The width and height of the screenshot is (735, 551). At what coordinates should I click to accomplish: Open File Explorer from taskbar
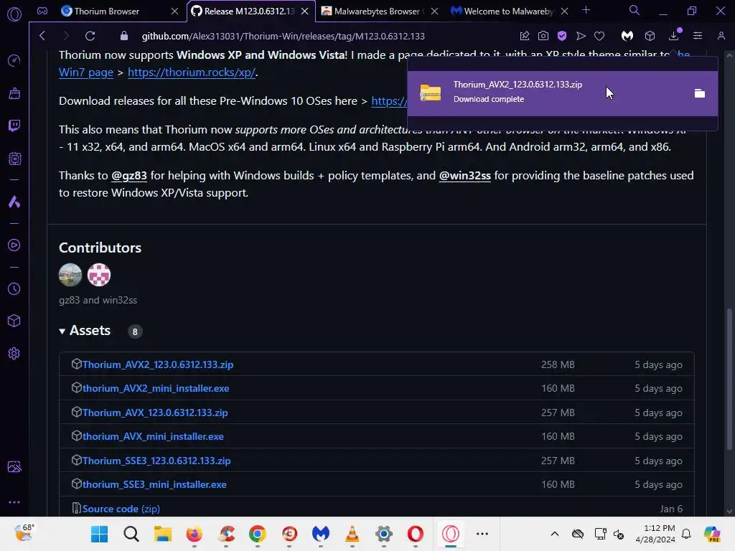tap(163, 534)
